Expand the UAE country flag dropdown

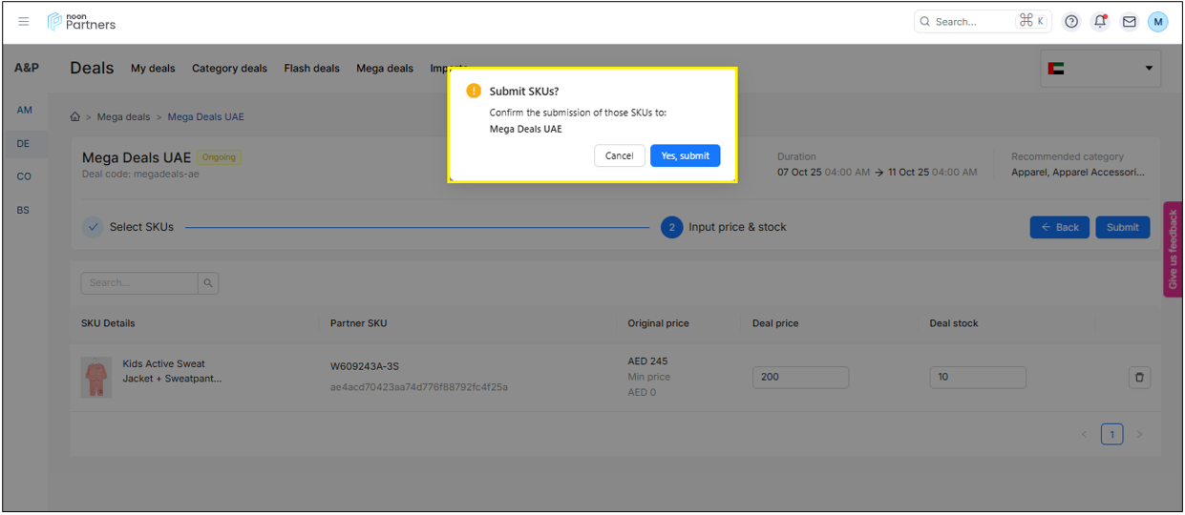1100,69
